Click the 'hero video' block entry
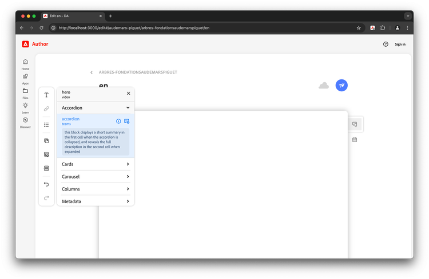 66,94
